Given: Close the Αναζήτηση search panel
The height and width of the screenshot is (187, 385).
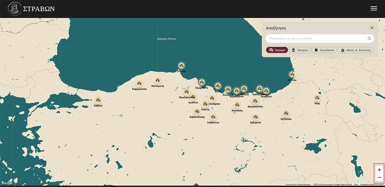Looking at the screenshot, I should tap(372, 28).
